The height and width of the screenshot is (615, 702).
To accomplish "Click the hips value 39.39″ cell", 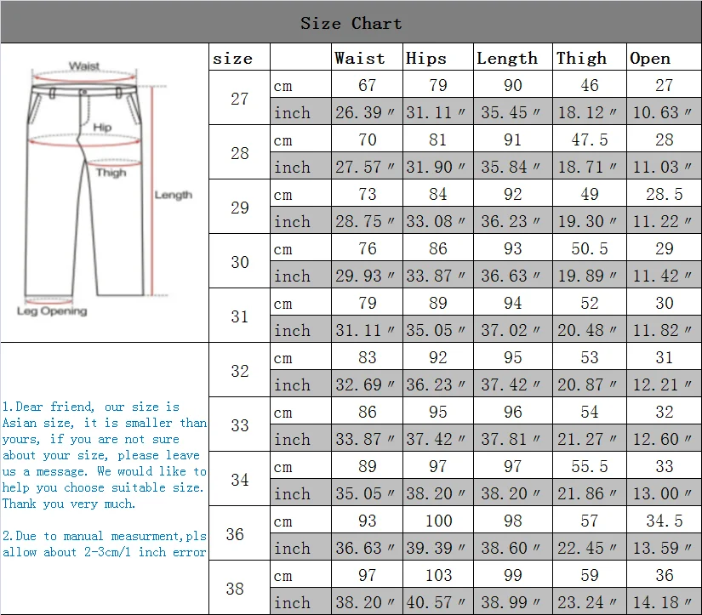I will coord(438,548).
